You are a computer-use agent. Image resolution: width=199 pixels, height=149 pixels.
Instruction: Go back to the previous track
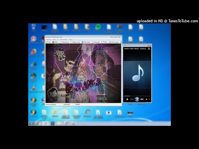click(x=132, y=99)
